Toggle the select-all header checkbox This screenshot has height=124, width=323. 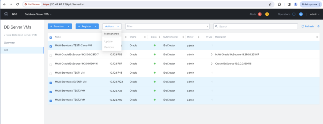point(51,37)
